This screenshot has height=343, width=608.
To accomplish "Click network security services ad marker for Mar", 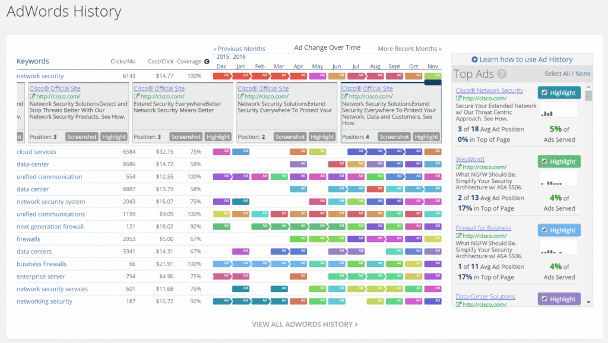I will tap(279, 289).
